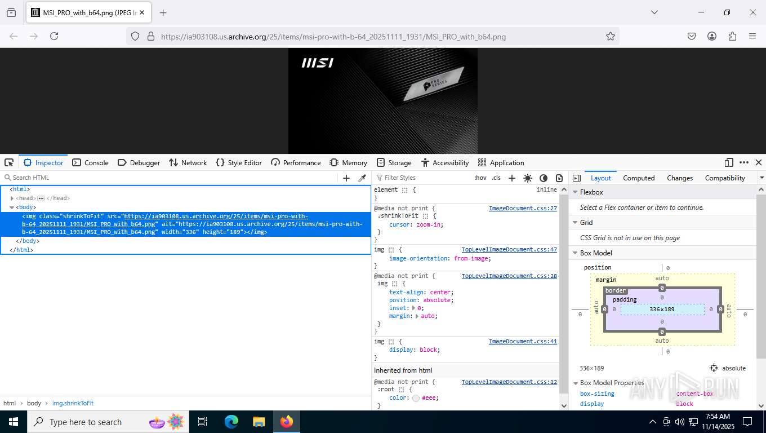Toggle the :hov pseudo-class panel

click(x=480, y=178)
